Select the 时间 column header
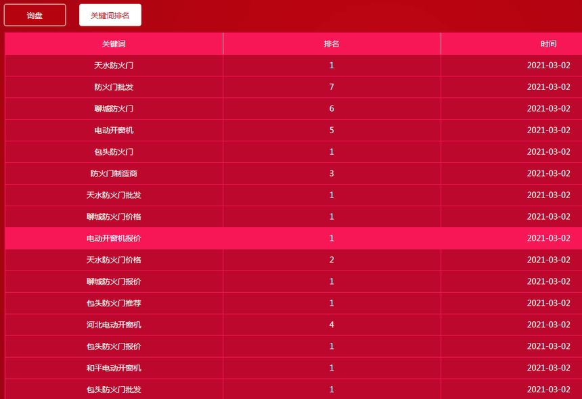The width and height of the screenshot is (582, 399). [548, 44]
